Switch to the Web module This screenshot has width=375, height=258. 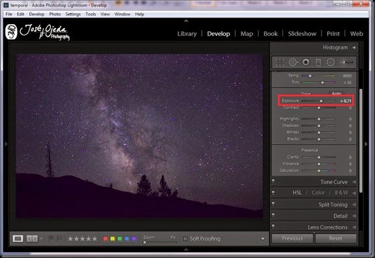coord(357,34)
